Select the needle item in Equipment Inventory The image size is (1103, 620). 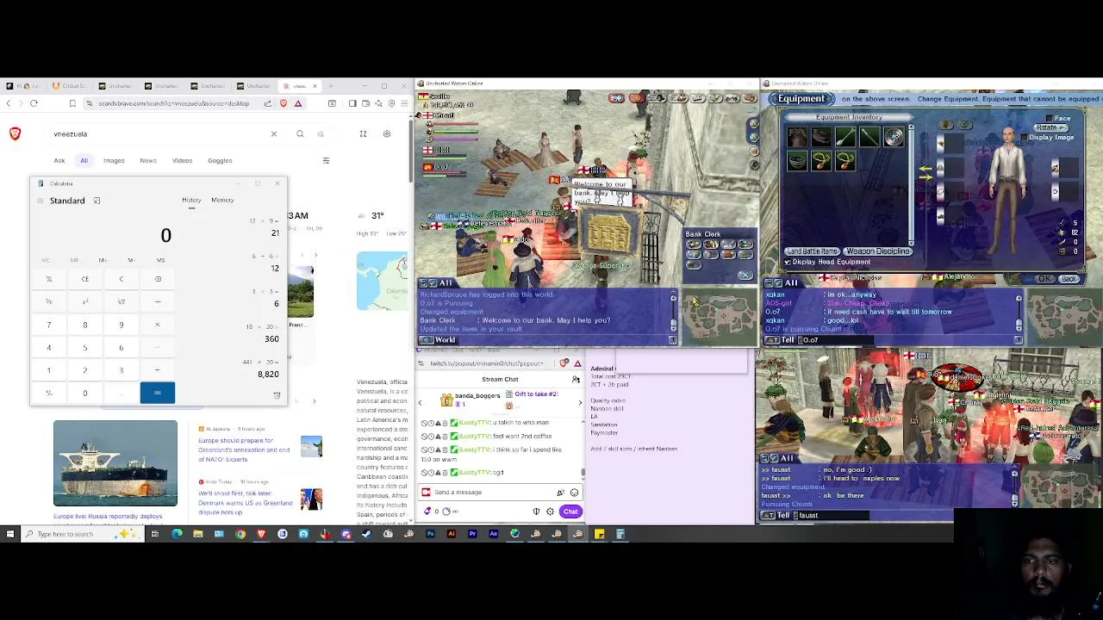[869, 137]
